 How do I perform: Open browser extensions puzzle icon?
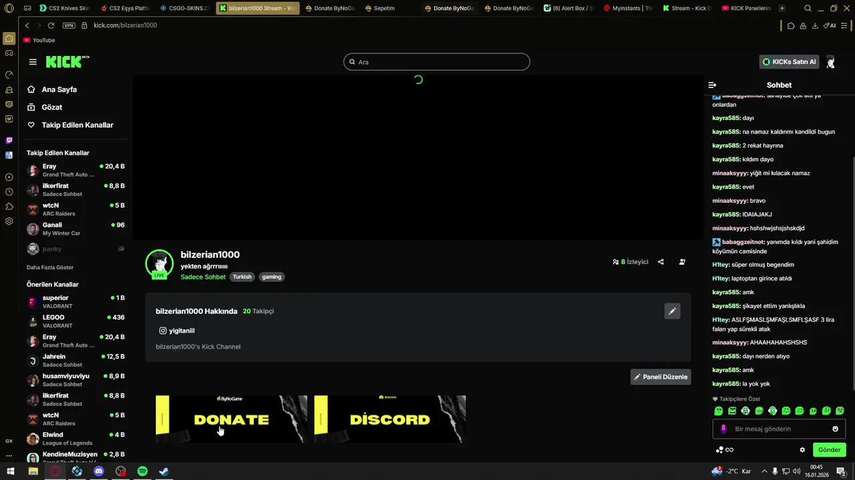tap(791, 25)
